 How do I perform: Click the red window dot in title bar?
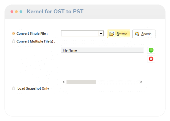(x=12, y=12)
